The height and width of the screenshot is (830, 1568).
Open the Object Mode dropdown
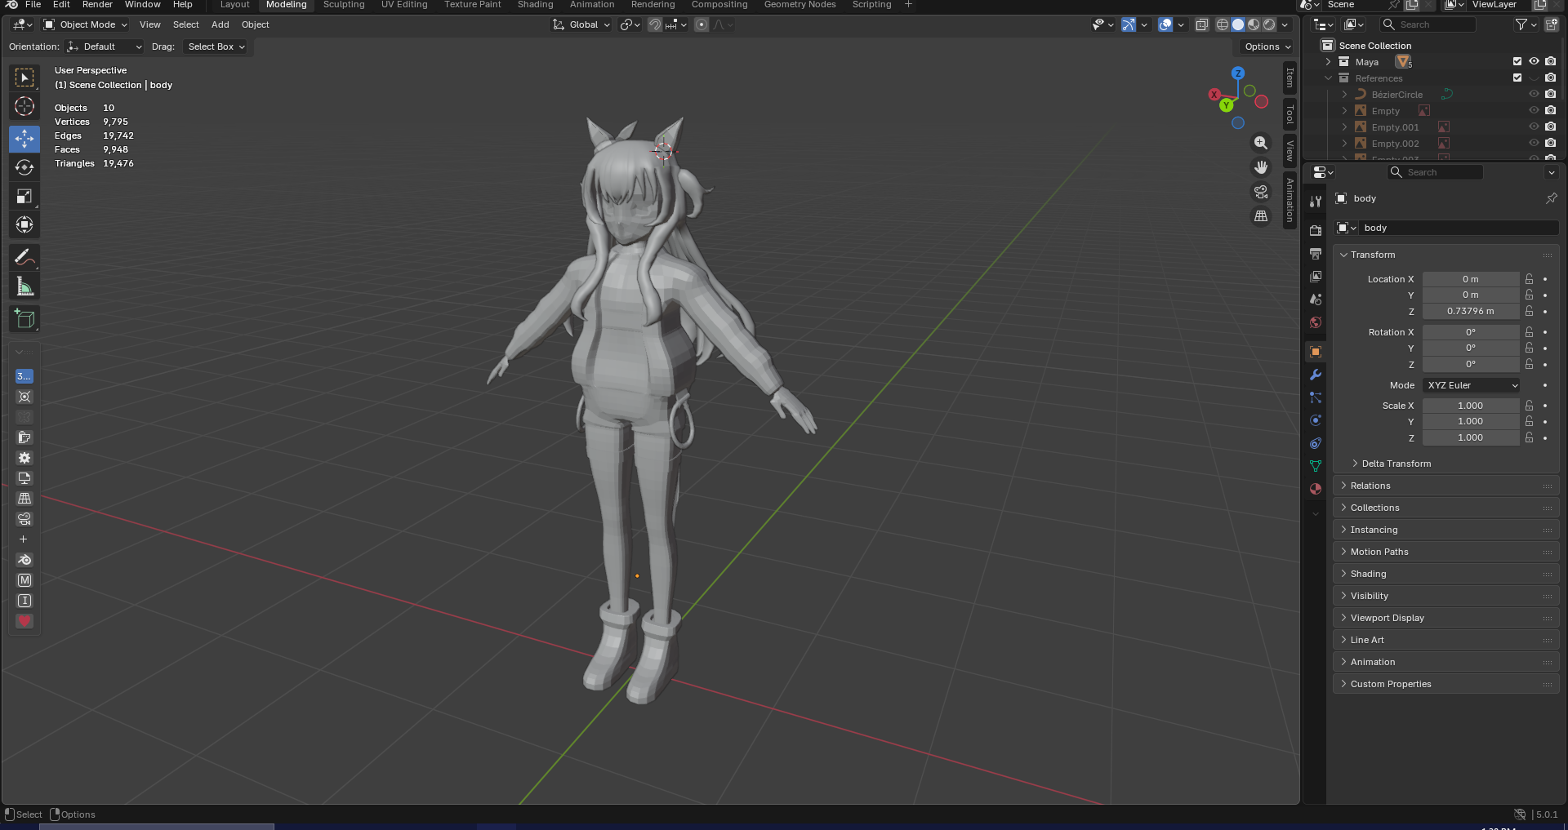(x=86, y=24)
